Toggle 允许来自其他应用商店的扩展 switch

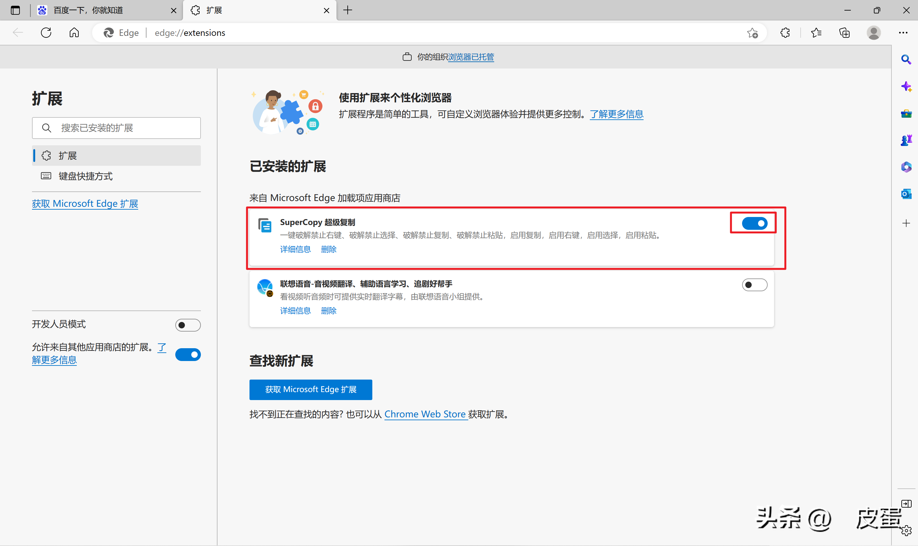point(188,355)
